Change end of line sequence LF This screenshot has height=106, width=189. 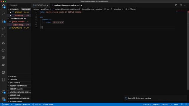[171, 105]
